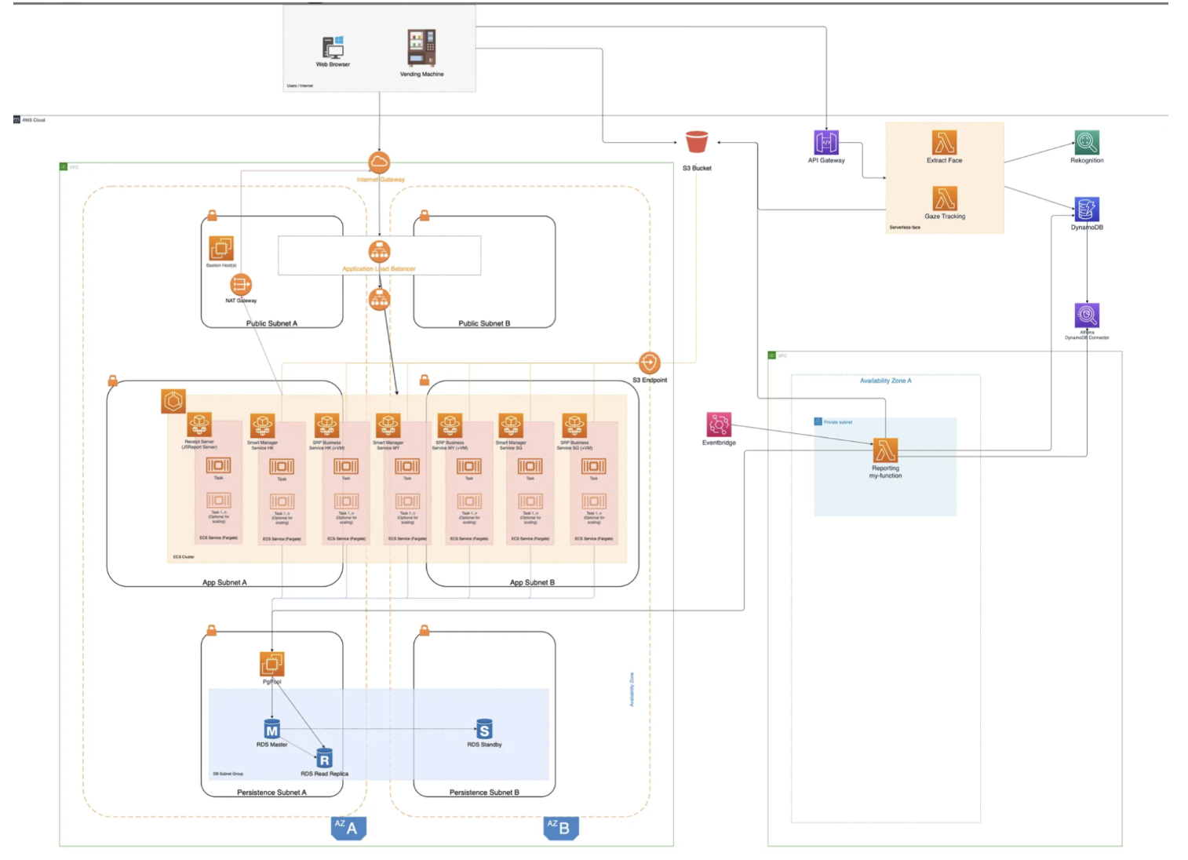The image size is (1188, 860).
Task: Click the 'Persistence Subnet A' label
Action: point(271,793)
